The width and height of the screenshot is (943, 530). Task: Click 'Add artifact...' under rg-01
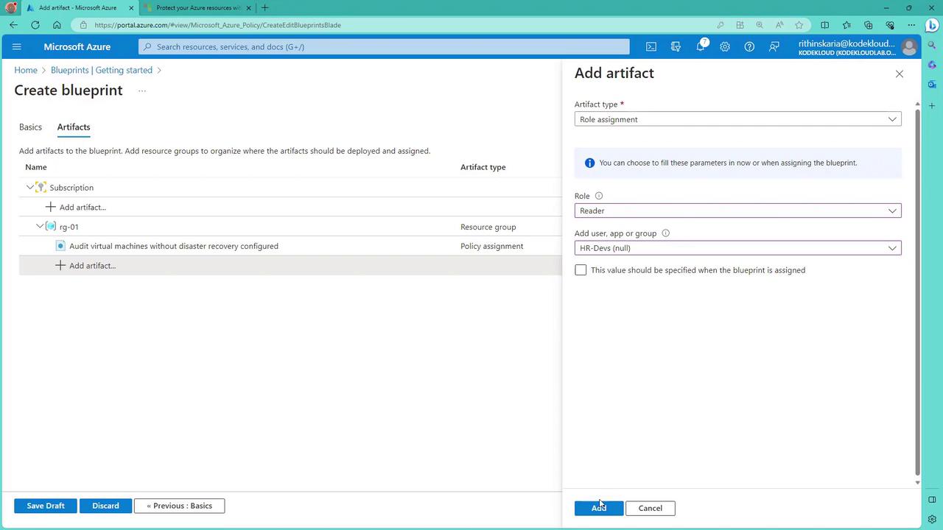[x=92, y=266]
